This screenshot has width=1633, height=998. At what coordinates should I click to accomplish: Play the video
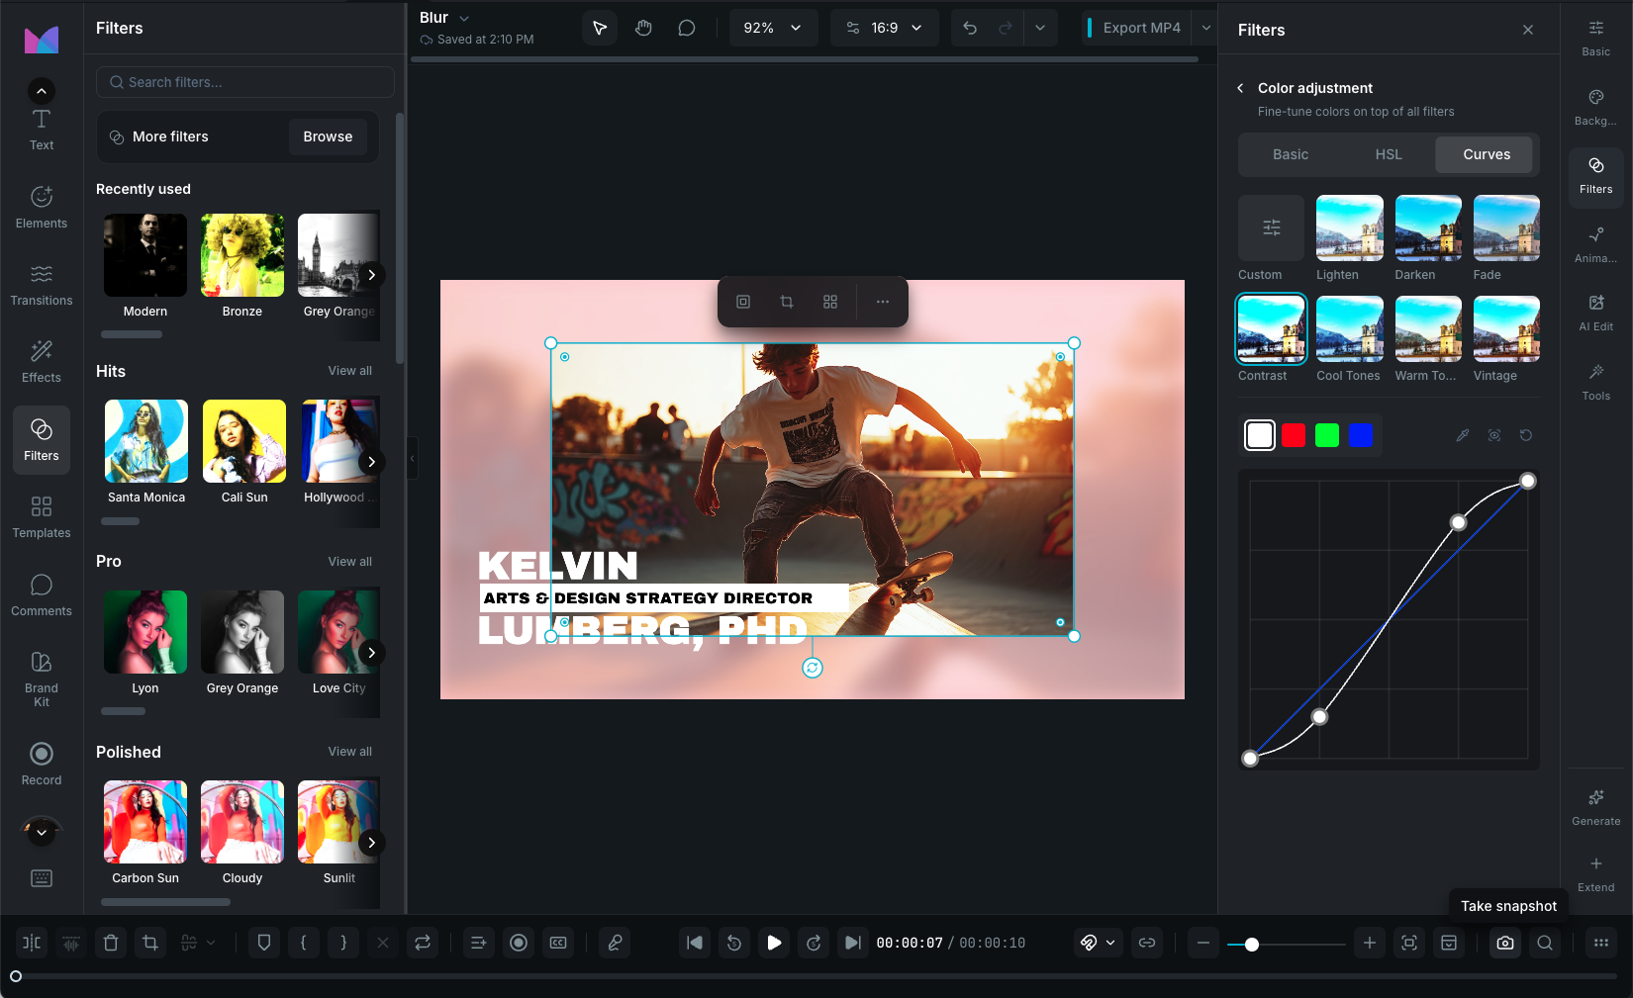pyautogui.click(x=774, y=943)
